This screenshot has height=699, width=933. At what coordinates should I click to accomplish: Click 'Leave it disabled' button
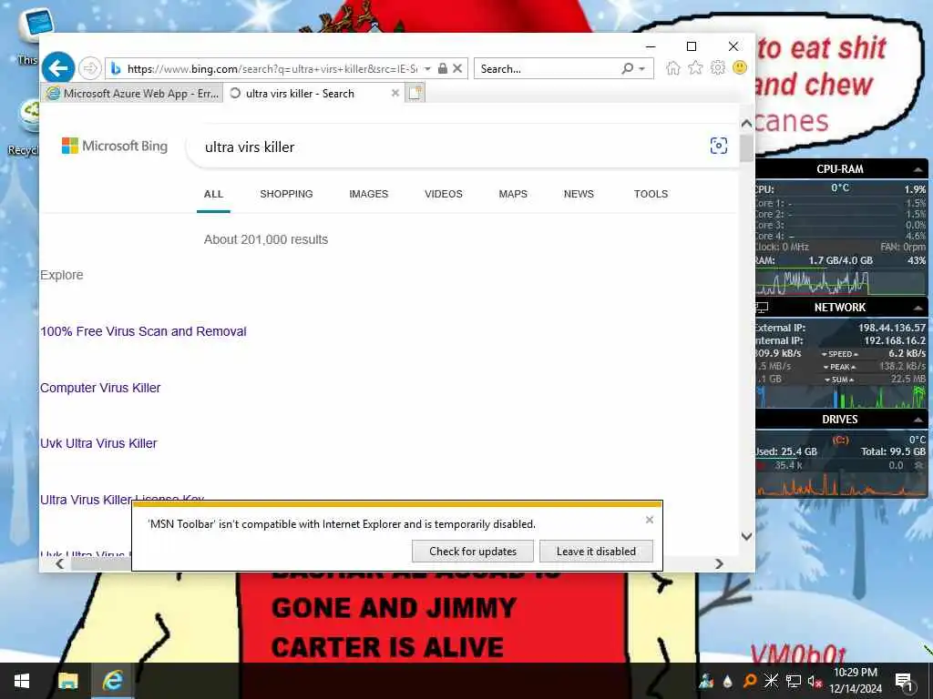click(596, 551)
